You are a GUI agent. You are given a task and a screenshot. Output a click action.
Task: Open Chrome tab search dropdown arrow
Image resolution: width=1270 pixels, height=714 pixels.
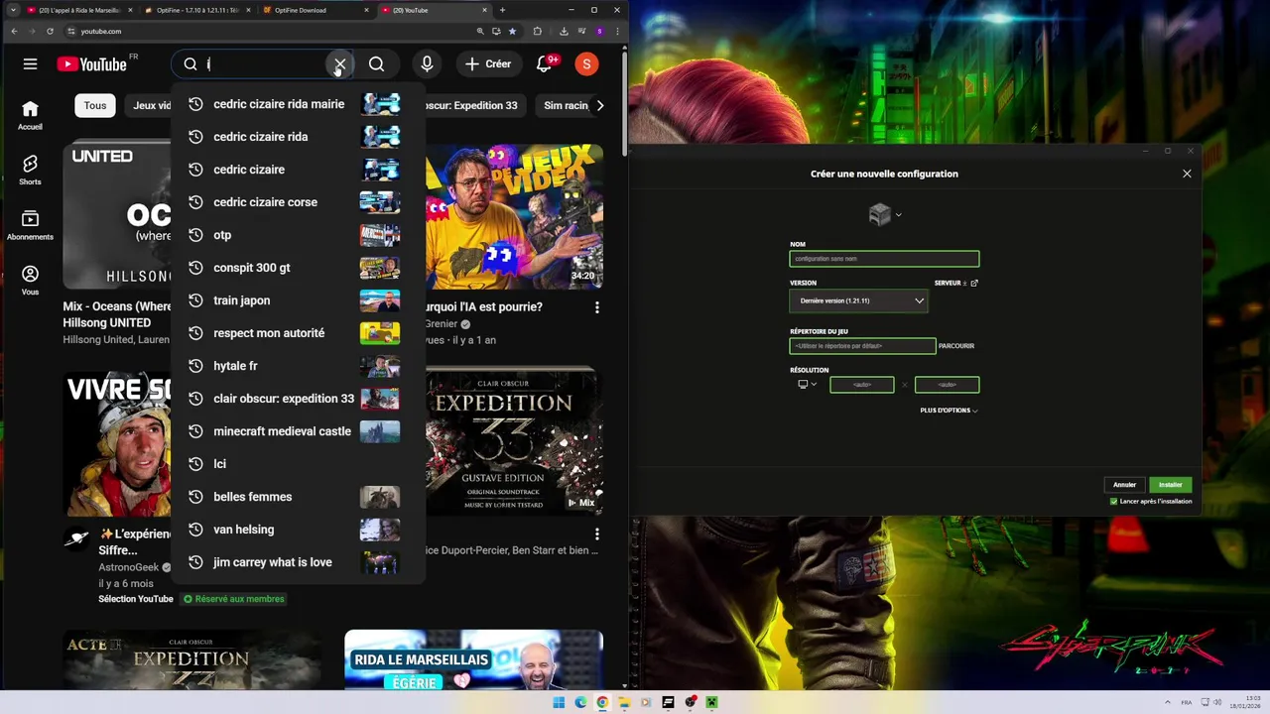tap(13, 10)
